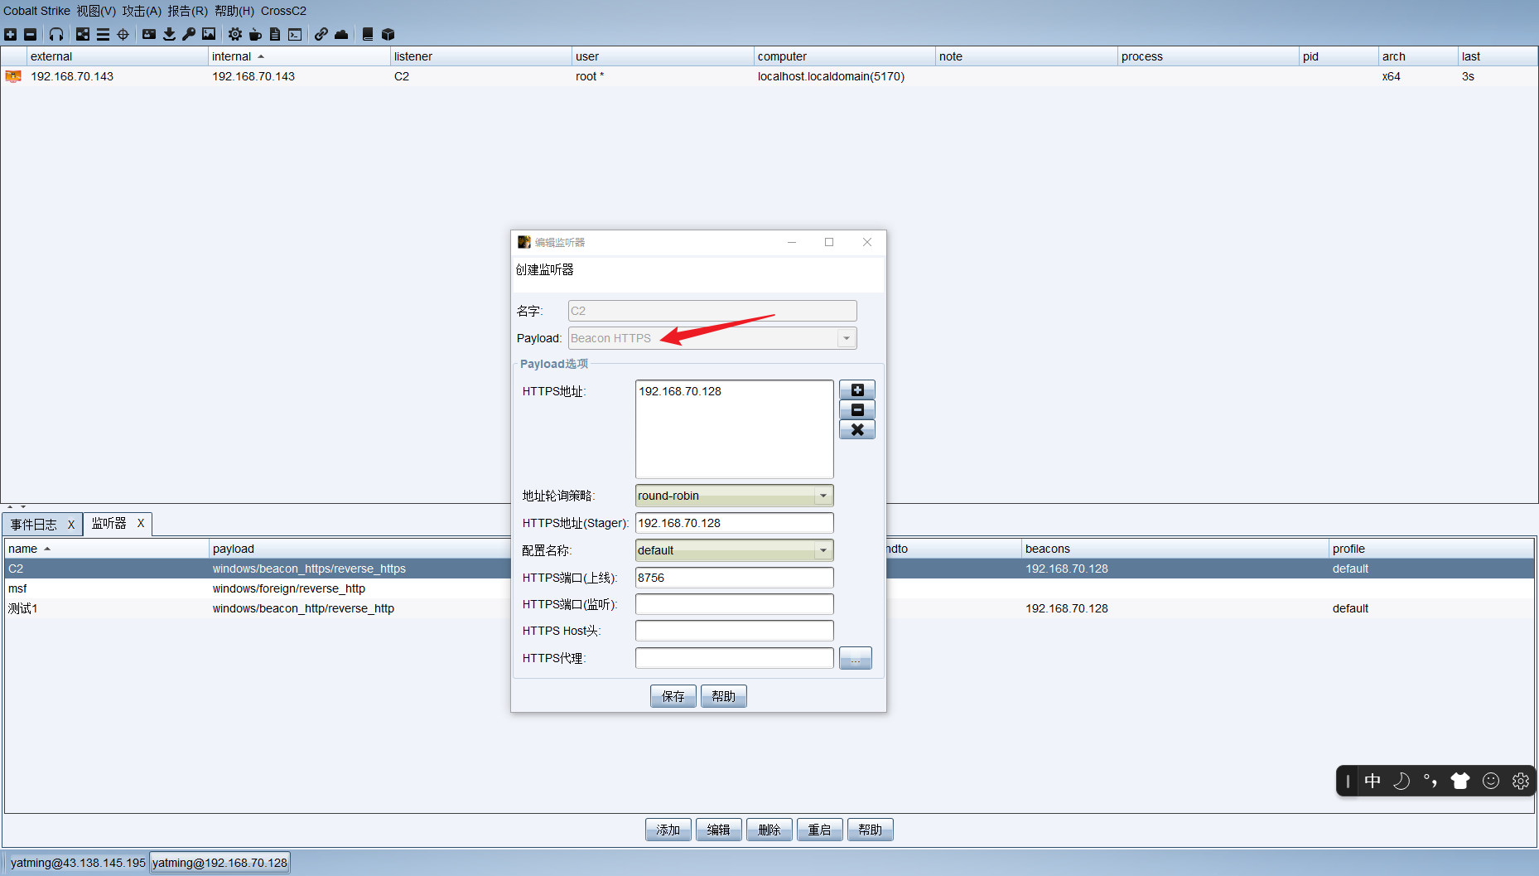Screen dimensions: 1539x876
Task: Open IME settings gear icon
Action: tap(1521, 781)
